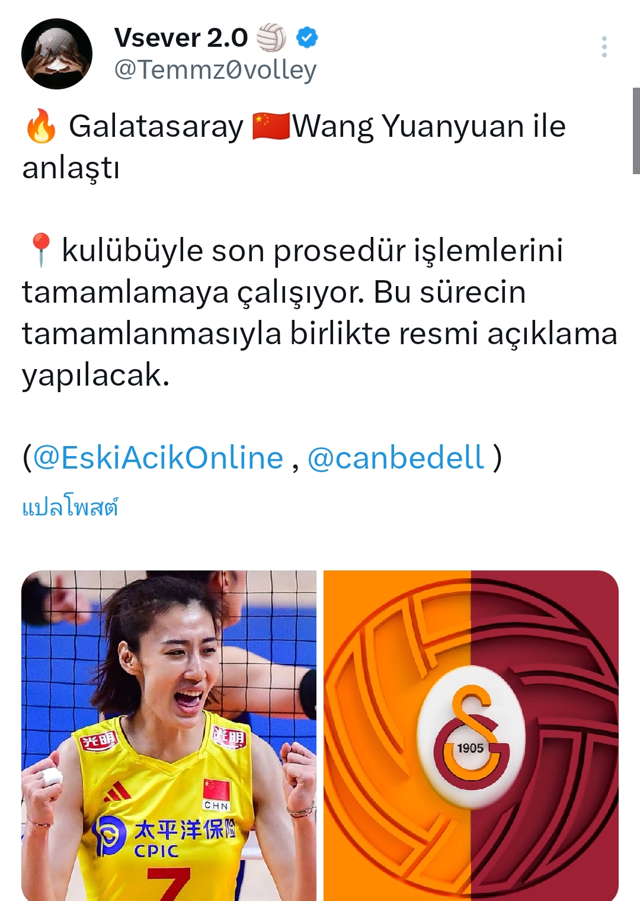The image size is (640, 901).
Task: Open the @Temmz0volley handle
Action: coord(215,70)
